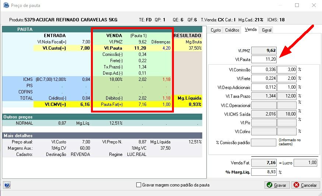This screenshot has width=322, height=196.
Task: Click the NORMAL row in Outros preços
Action: click(102, 123)
